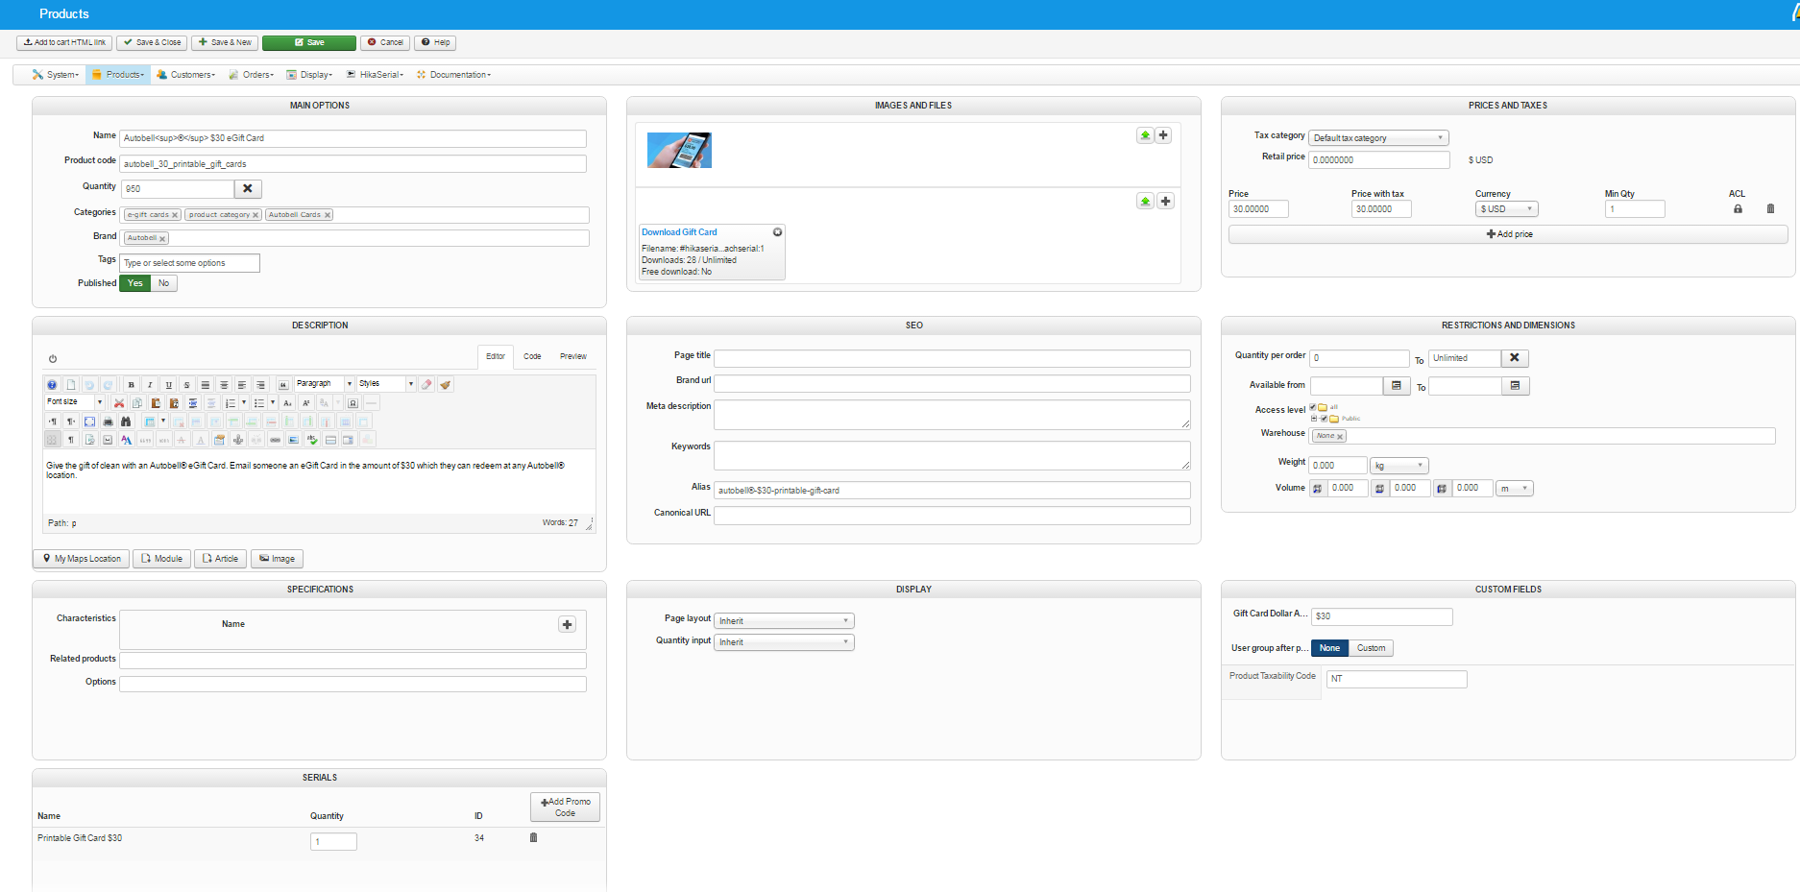Click the product Name input field
1800x892 pixels.
353,138
